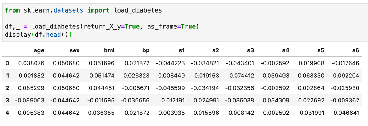Click row index 3 label
The height and width of the screenshot is (126, 368).
(7, 100)
